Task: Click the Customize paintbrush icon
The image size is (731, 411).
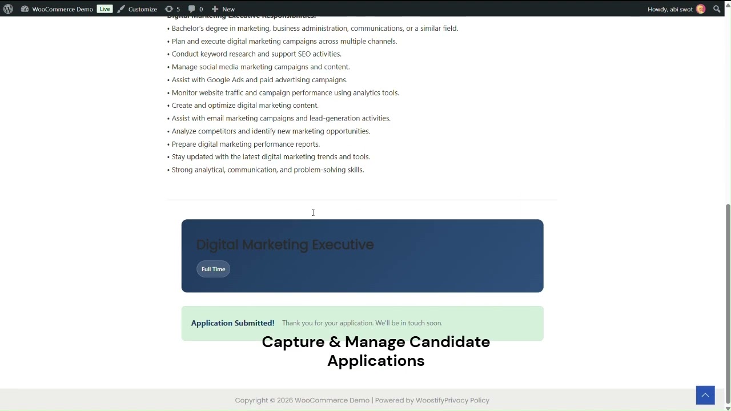Action: pos(121,9)
